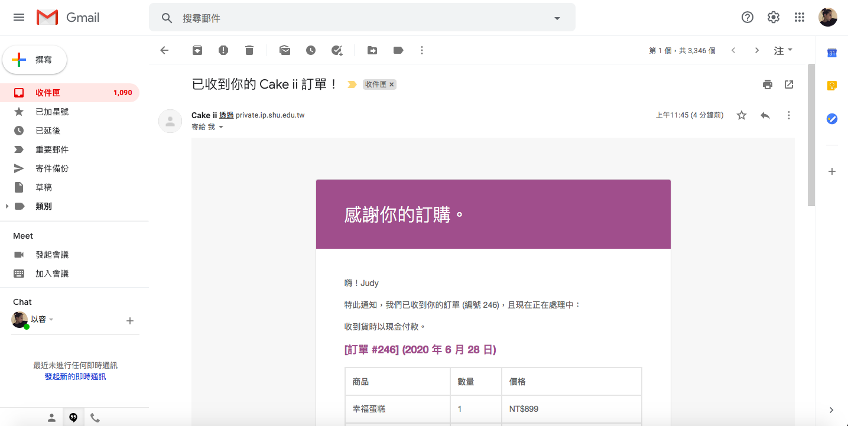The height and width of the screenshot is (426, 848).
Task: Print the email with the printer icon
Action: click(768, 84)
